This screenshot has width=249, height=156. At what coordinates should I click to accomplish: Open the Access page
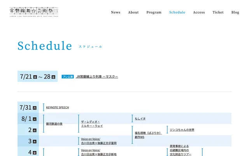199,12
